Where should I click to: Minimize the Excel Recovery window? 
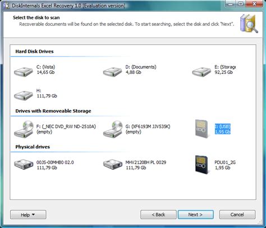[231, 4]
